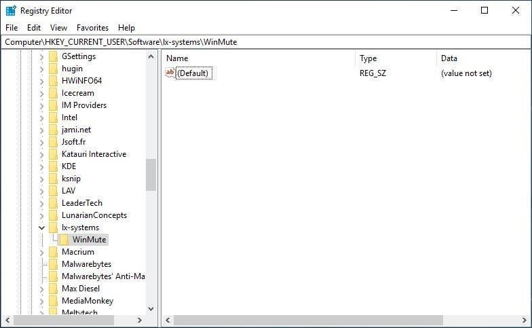Open the Edit menu

tap(34, 28)
